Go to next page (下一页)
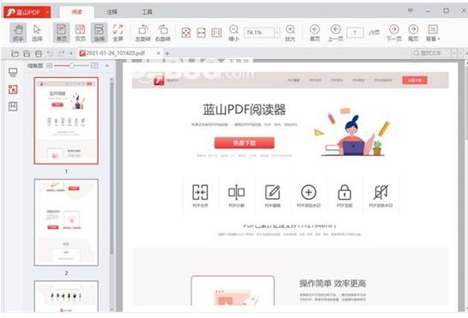This screenshot has width=468, height=318. point(393,33)
